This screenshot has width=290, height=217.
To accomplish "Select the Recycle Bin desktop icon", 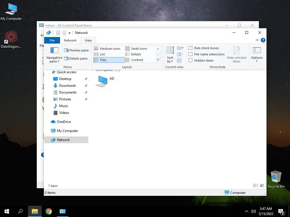I will click(276, 179).
